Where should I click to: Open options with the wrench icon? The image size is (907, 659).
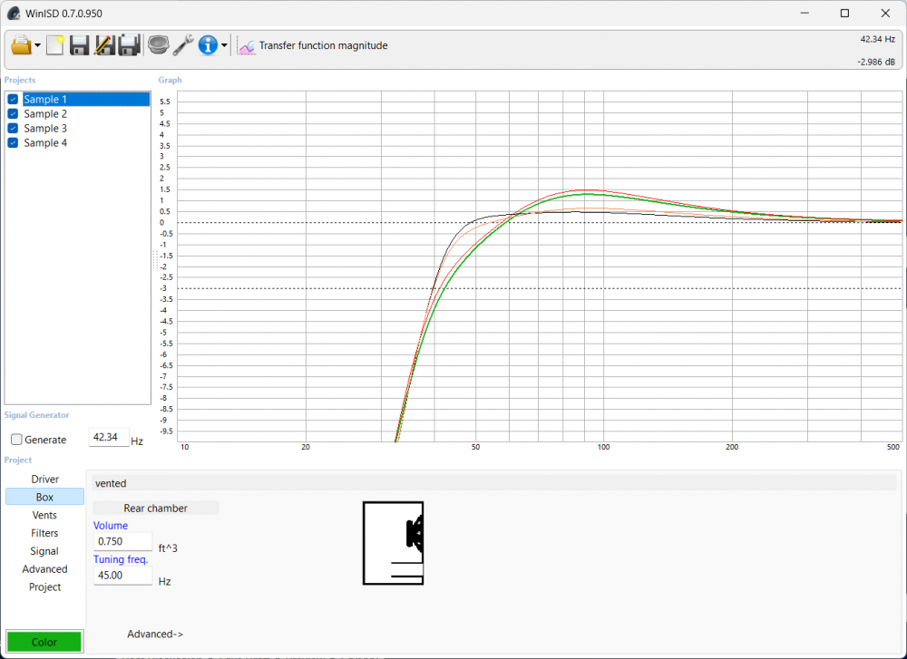[183, 45]
